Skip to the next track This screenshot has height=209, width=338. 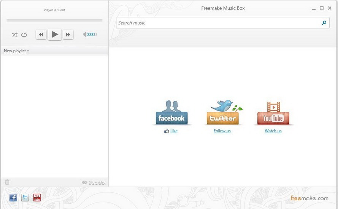[68, 35]
